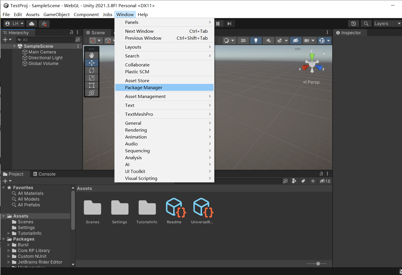Toggle scene audio mute button

pos(269,41)
